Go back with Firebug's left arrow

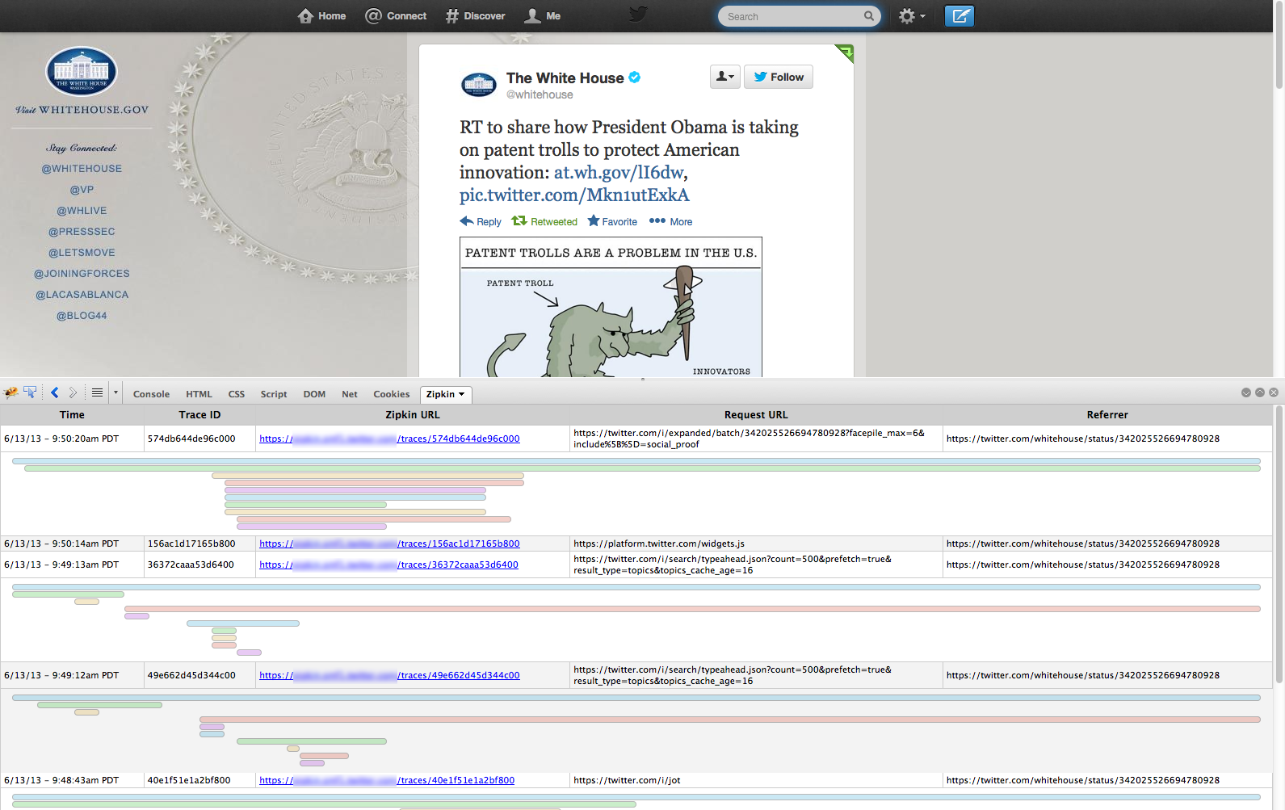pyautogui.click(x=55, y=392)
